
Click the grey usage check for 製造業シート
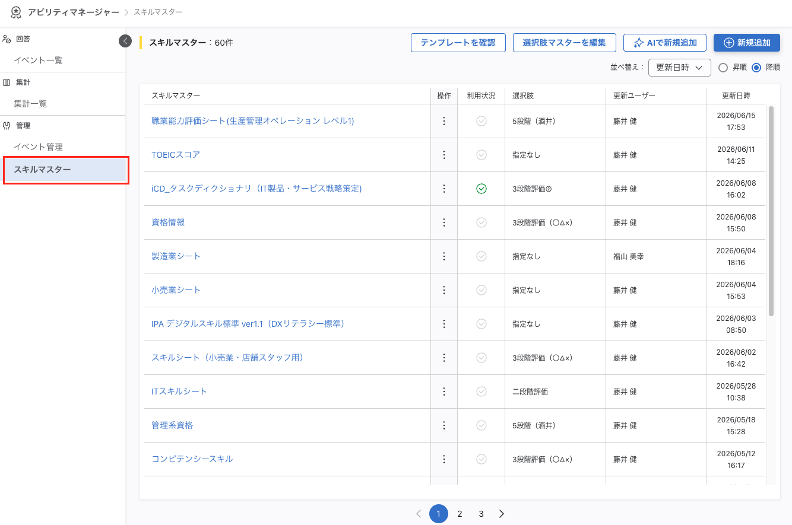[x=481, y=256]
